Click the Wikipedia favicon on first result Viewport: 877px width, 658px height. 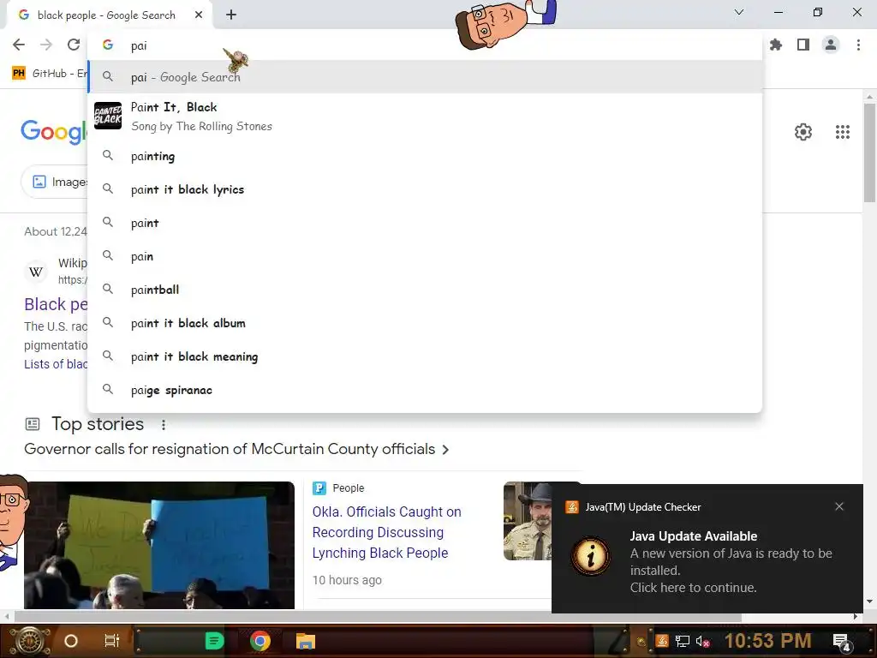[36, 272]
